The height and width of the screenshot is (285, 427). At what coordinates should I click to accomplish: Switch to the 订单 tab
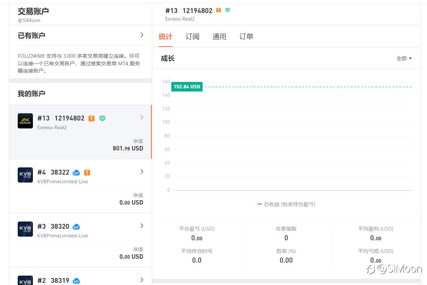[246, 37]
